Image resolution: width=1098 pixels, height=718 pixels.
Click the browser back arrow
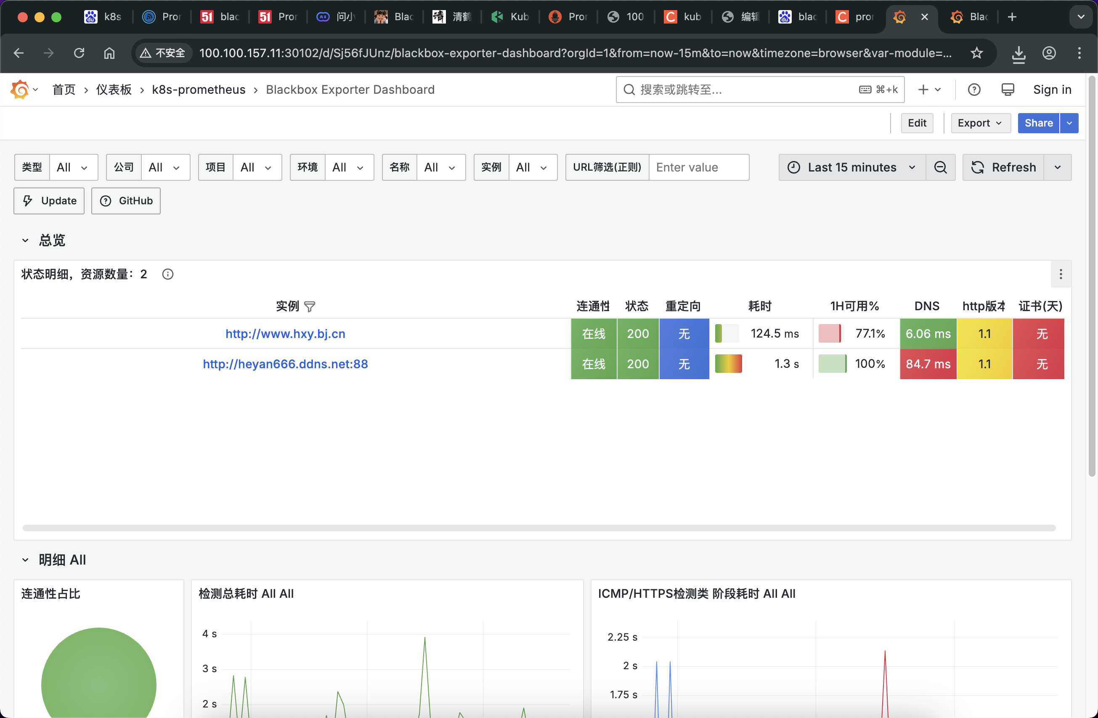[x=19, y=53]
